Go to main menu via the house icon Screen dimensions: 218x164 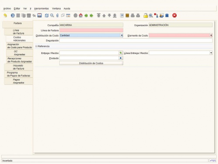(81, 15)
